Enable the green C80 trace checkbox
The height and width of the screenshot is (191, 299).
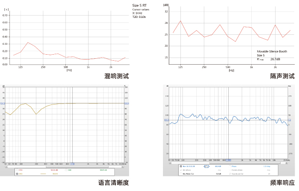click(66, 170)
